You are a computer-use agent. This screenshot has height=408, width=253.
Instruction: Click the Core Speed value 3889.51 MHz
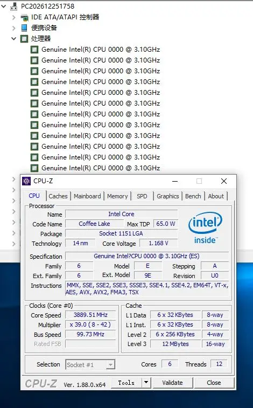pyautogui.click(x=90, y=315)
